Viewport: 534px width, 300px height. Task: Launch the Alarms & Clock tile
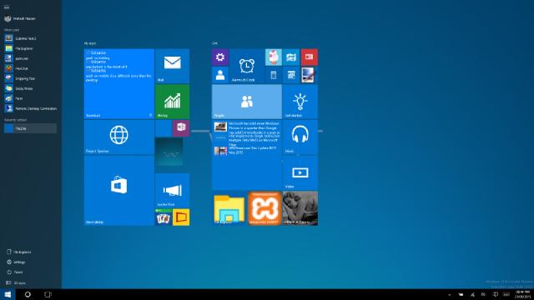[247, 66]
